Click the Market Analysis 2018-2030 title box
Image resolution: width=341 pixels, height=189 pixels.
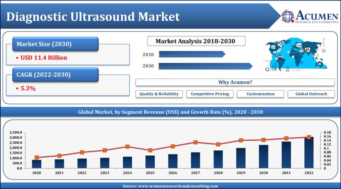(x=196, y=41)
